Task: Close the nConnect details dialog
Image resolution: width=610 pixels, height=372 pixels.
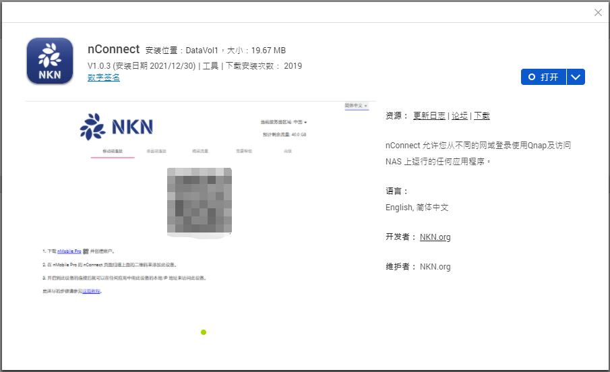Action: point(598,12)
